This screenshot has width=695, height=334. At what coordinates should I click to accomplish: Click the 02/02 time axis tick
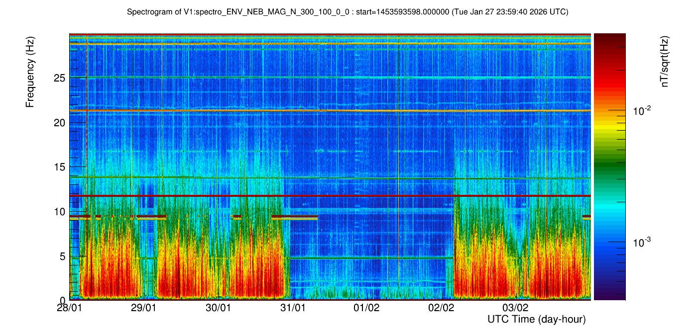[441, 308]
